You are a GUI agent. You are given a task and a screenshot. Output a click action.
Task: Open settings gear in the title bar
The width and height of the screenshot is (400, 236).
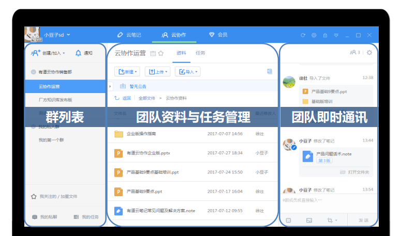[x=314, y=35]
